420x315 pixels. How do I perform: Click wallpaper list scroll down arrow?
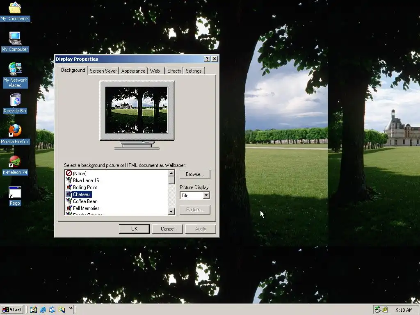[x=171, y=212]
